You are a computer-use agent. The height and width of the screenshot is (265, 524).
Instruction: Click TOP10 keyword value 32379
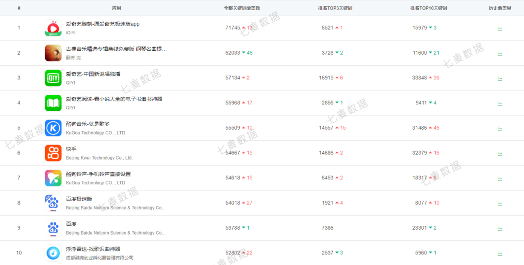point(420,153)
